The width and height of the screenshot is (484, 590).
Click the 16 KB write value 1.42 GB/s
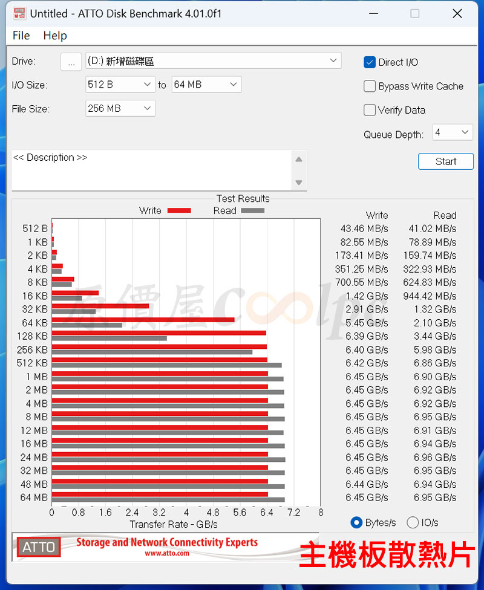pos(367,296)
